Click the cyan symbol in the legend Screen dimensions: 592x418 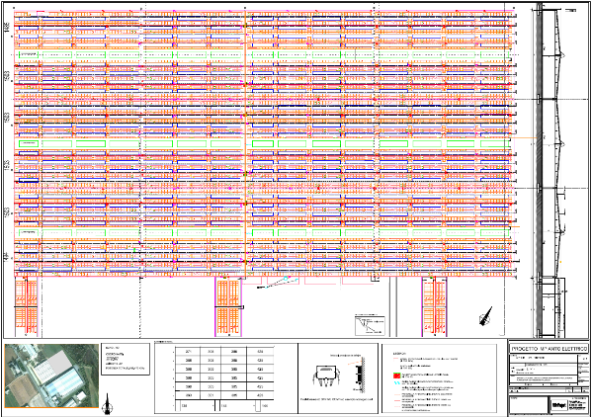396,382
